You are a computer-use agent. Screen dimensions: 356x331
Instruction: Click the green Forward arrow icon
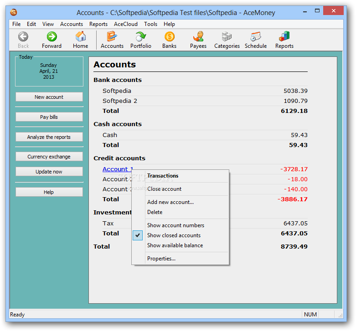pos(52,36)
